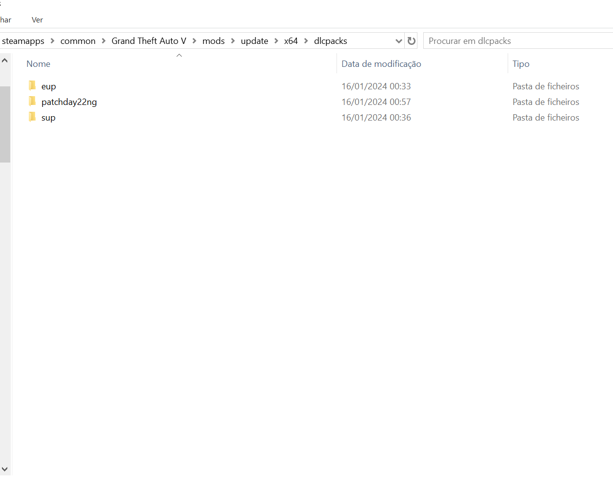Open the patchday22ng folder icon
The width and height of the screenshot is (613, 491).
tap(32, 102)
